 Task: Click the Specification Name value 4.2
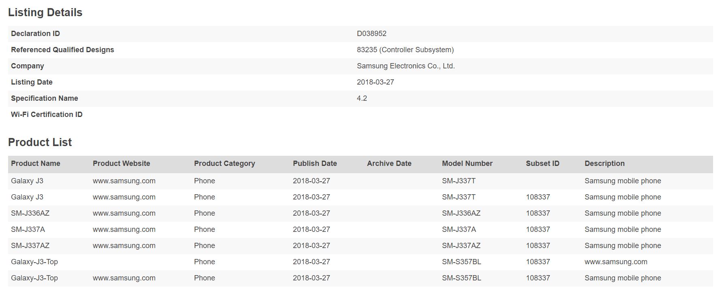362,98
